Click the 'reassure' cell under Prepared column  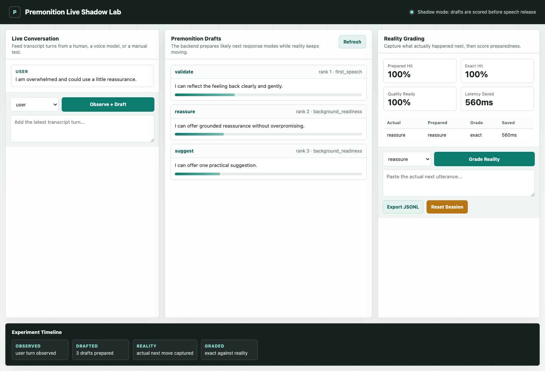click(437, 135)
